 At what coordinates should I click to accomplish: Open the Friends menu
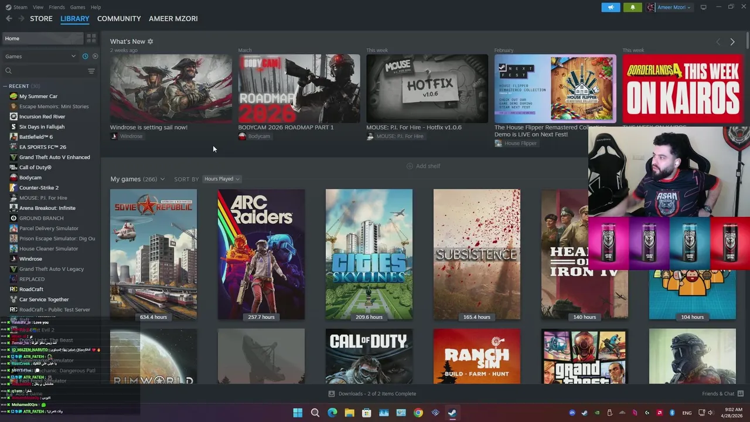tap(57, 7)
